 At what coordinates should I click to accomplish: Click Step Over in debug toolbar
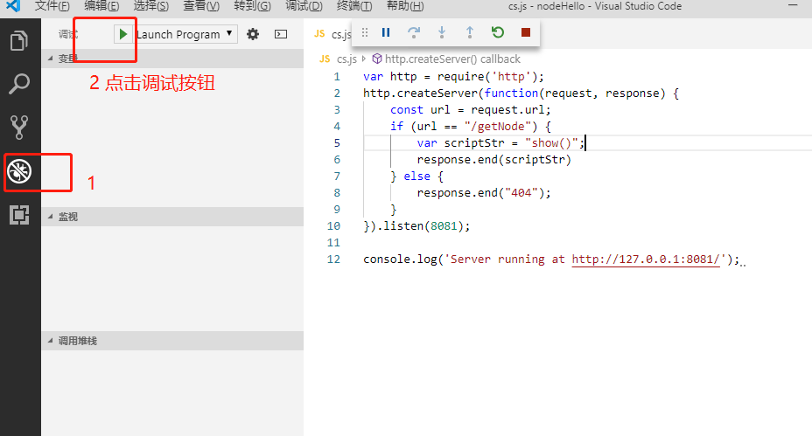[x=413, y=32]
